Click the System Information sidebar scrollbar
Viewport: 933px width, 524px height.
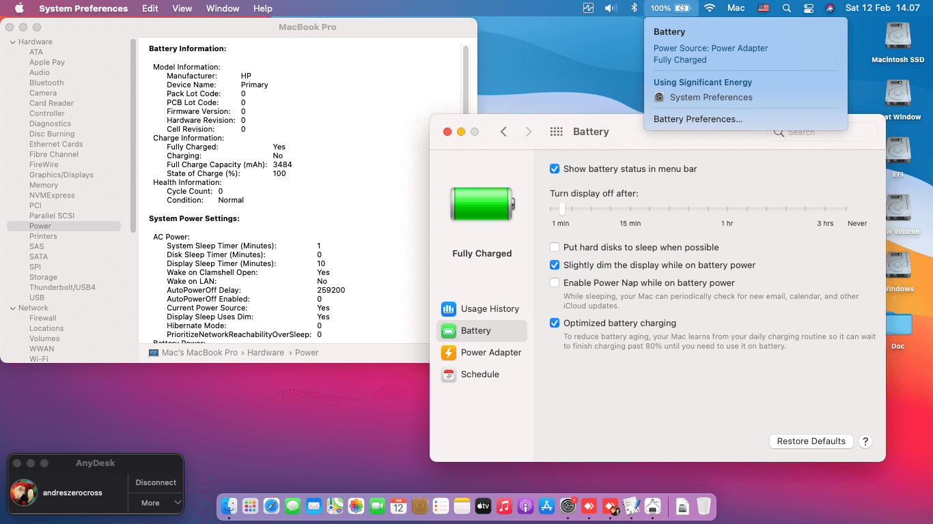pos(133,136)
